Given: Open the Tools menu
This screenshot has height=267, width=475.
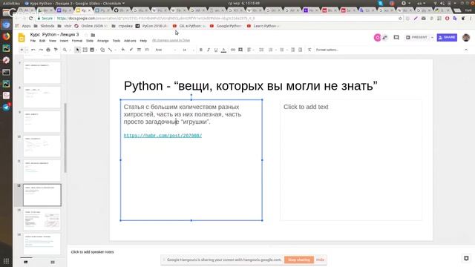Looking at the screenshot, I should pyautogui.click(x=117, y=41).
